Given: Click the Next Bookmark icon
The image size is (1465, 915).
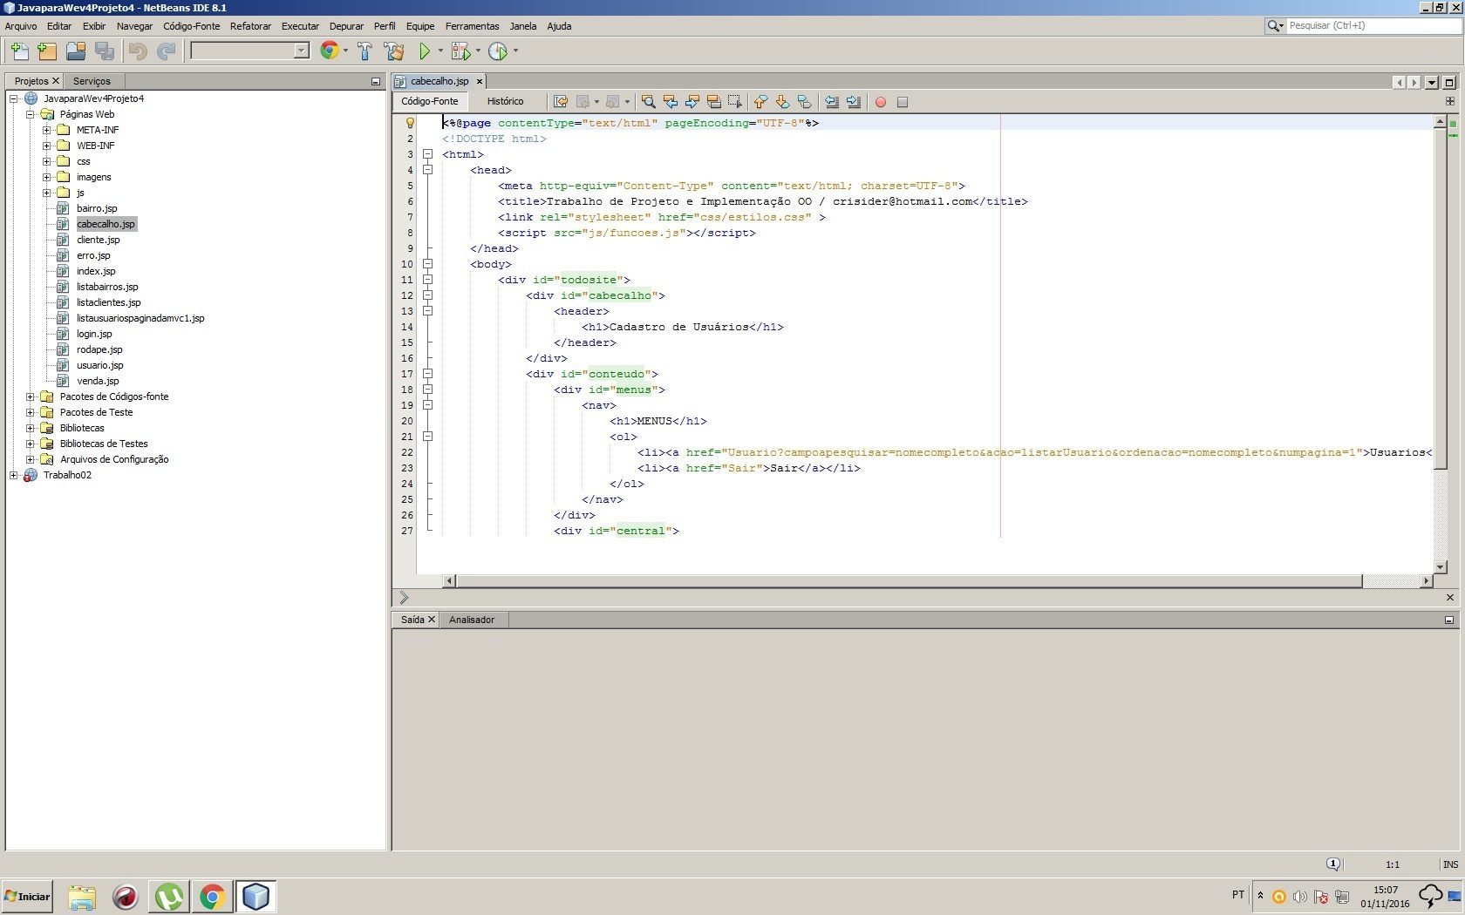Looking at the screenshot, I should [782, 102].
